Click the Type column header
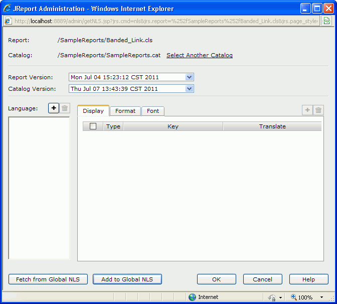 point(113,126)
